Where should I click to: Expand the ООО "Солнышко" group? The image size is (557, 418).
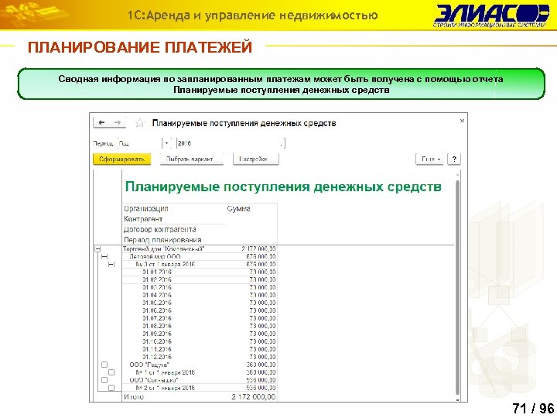click(104, 380)
